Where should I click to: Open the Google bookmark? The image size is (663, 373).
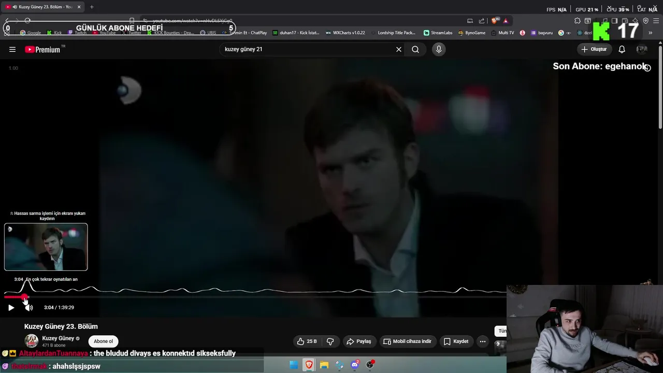coord(31,33)
